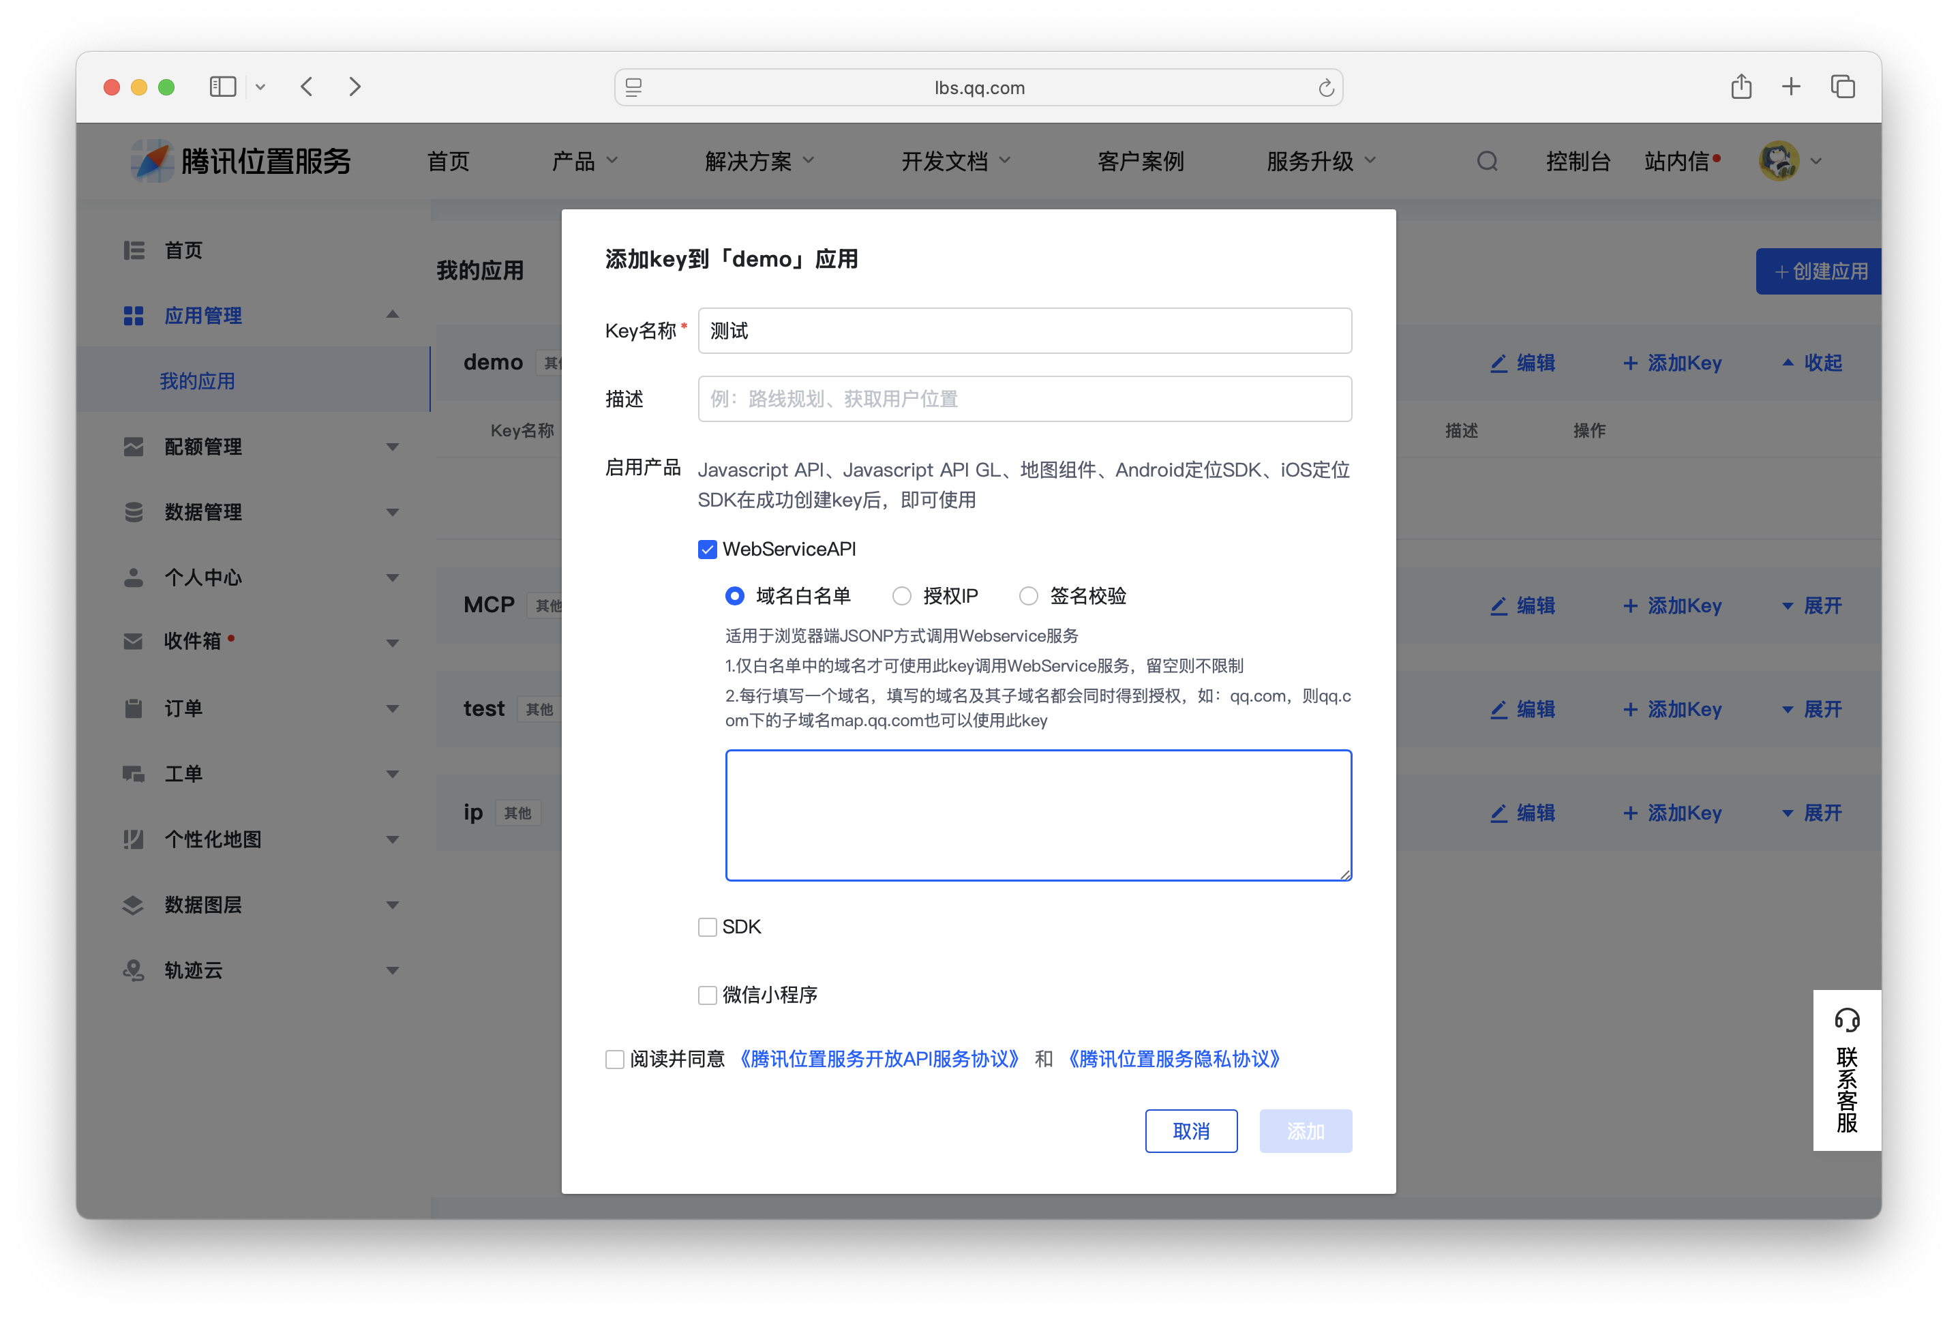This screenshot has width=1958, height=1320.
Task: Open the 腾讯位置服务隐私协议 link
Action: (1173, 1059)
